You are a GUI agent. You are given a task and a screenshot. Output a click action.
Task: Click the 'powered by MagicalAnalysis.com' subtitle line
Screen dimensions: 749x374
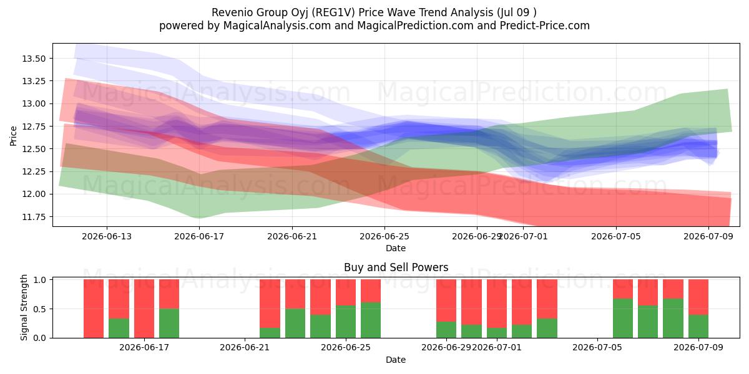pos(374,26)
